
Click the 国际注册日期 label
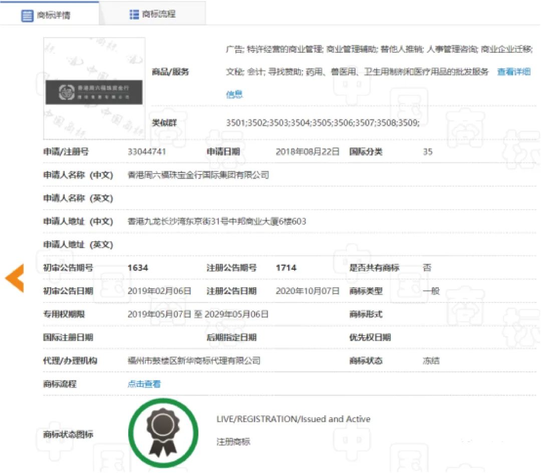pyautogui.click(x=68, y=337)
